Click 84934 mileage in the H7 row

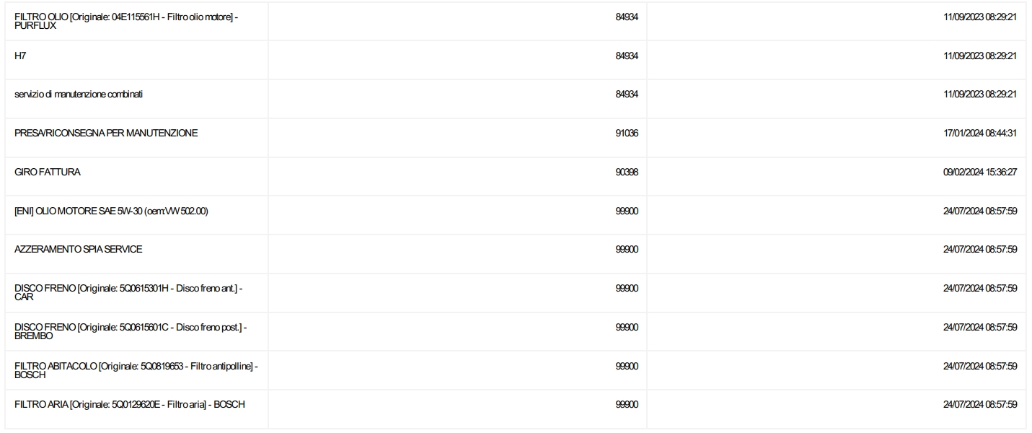coord(627,56)
